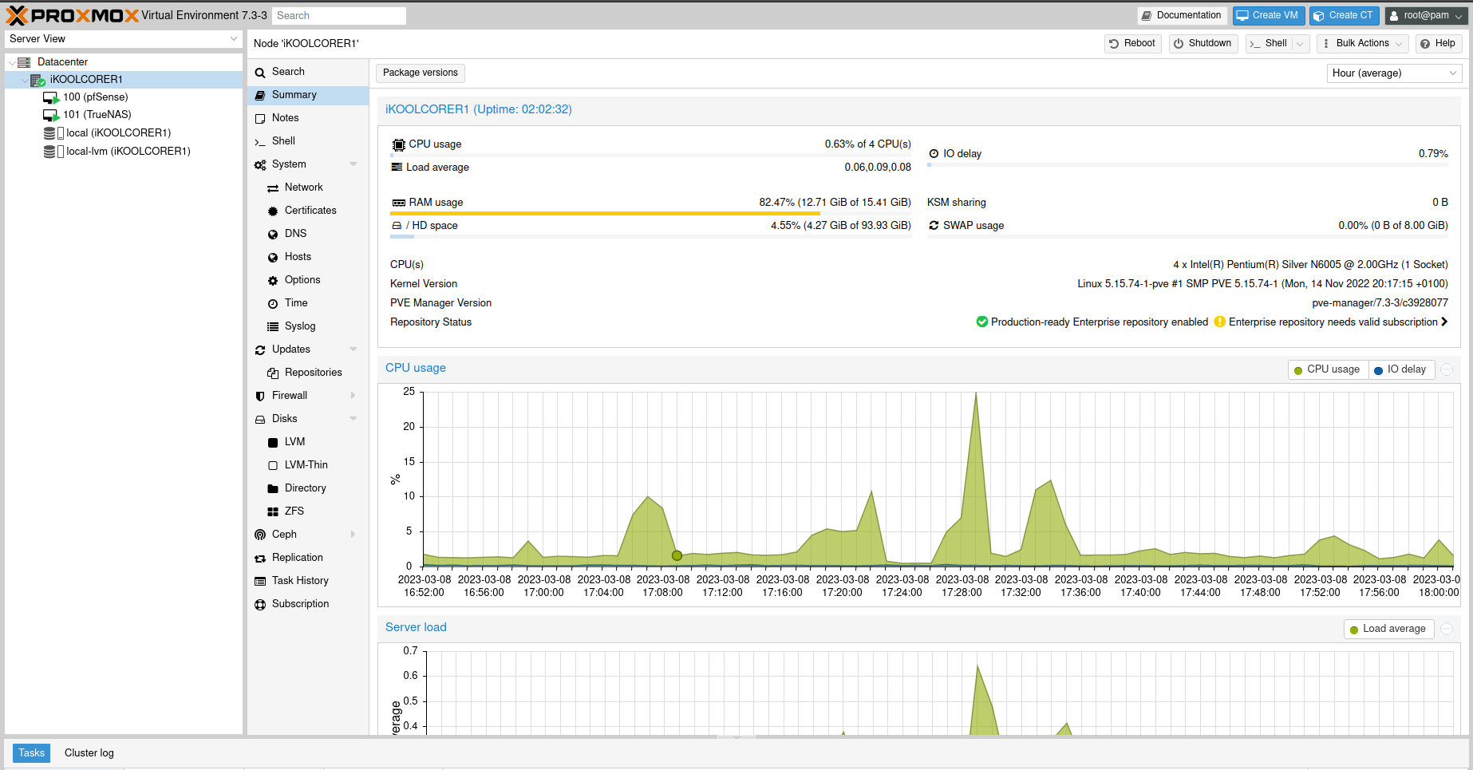Collapse the iKOOLCORER1 tree node

tap(25, 80)
